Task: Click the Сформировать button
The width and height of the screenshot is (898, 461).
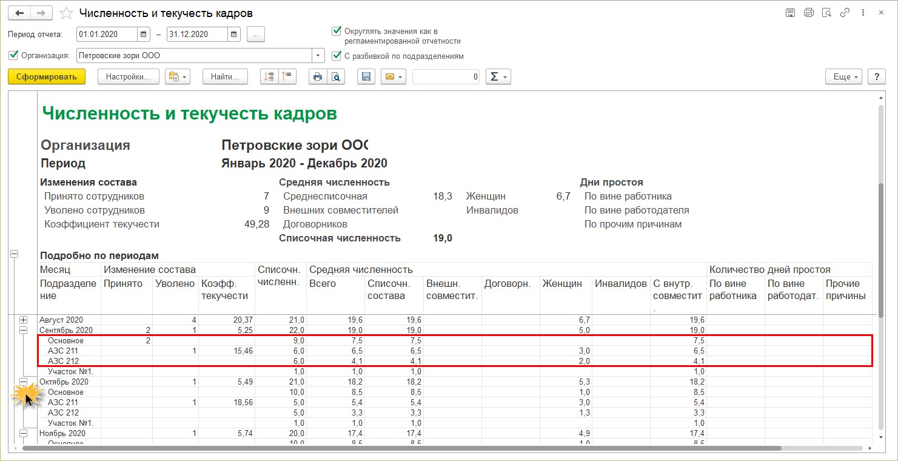Action: pos(47,76)
